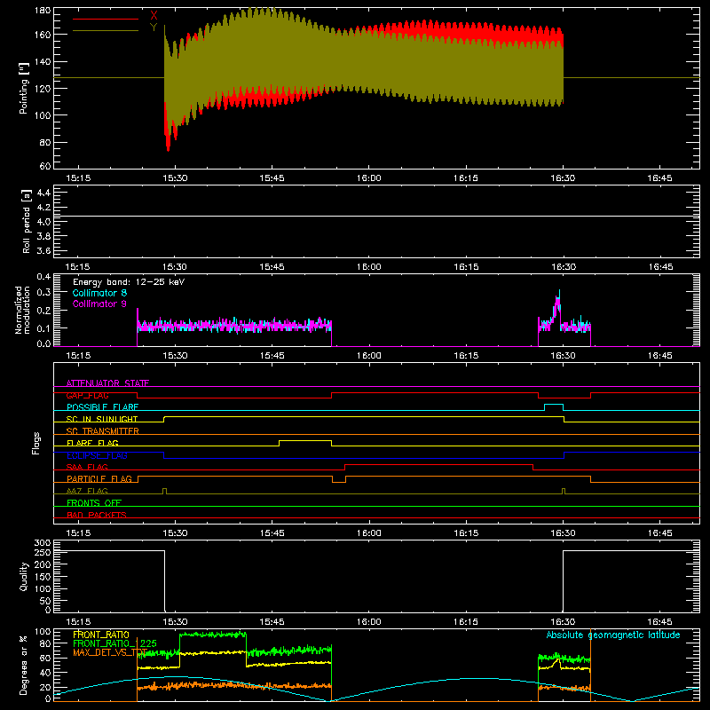This screenshot has width=710, height=710.
Task: Click the 60 tick on Pointing axis
Action: (45, 166)
